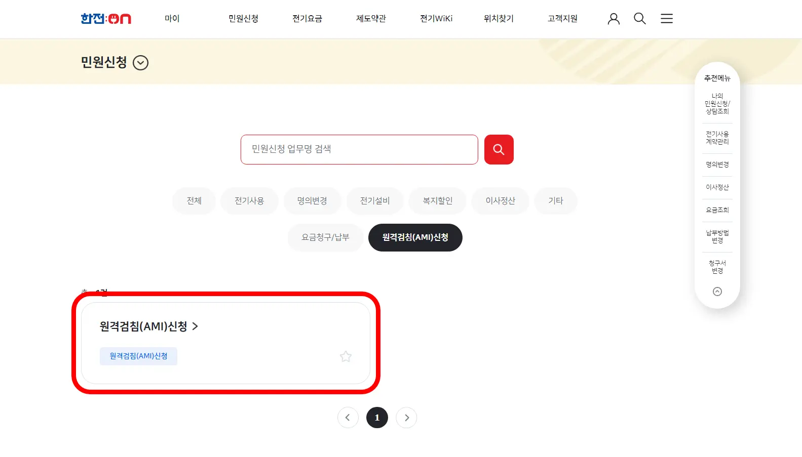Viewport: 802px width, 457px height.
Task: Open the 고객지원 menu
Action: click(x=562, y=19)
